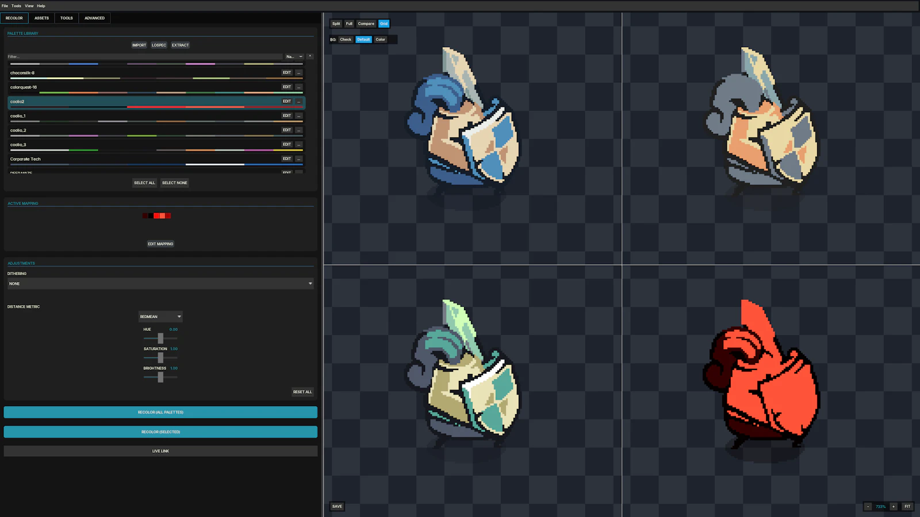Set background to Check pattern
The width and height of the screenshot is (920, 517).
(346, 40)
